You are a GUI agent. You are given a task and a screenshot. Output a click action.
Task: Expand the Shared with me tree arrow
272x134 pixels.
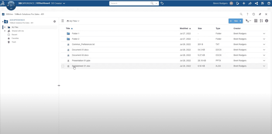[5, 31]
